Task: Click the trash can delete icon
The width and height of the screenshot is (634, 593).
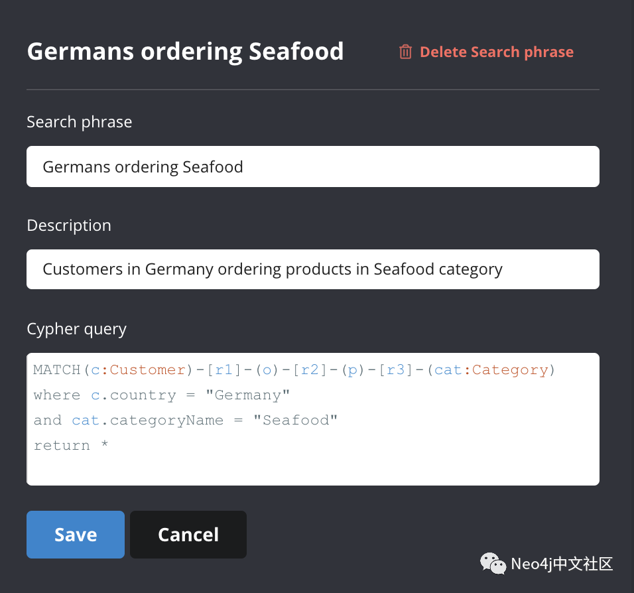Action: (405, 52)
